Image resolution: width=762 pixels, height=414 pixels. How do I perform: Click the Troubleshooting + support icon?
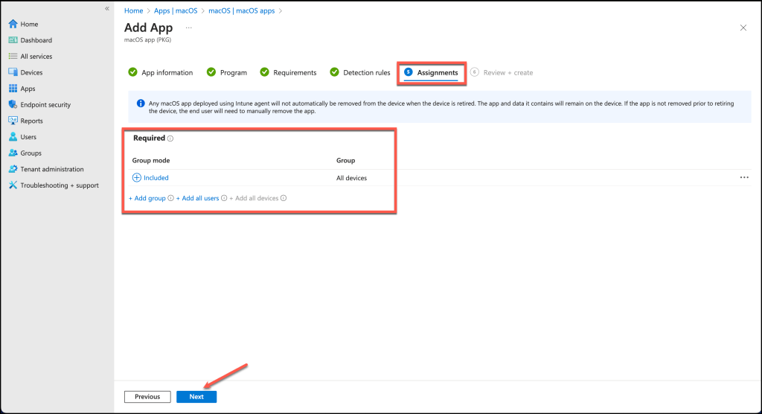13,185
